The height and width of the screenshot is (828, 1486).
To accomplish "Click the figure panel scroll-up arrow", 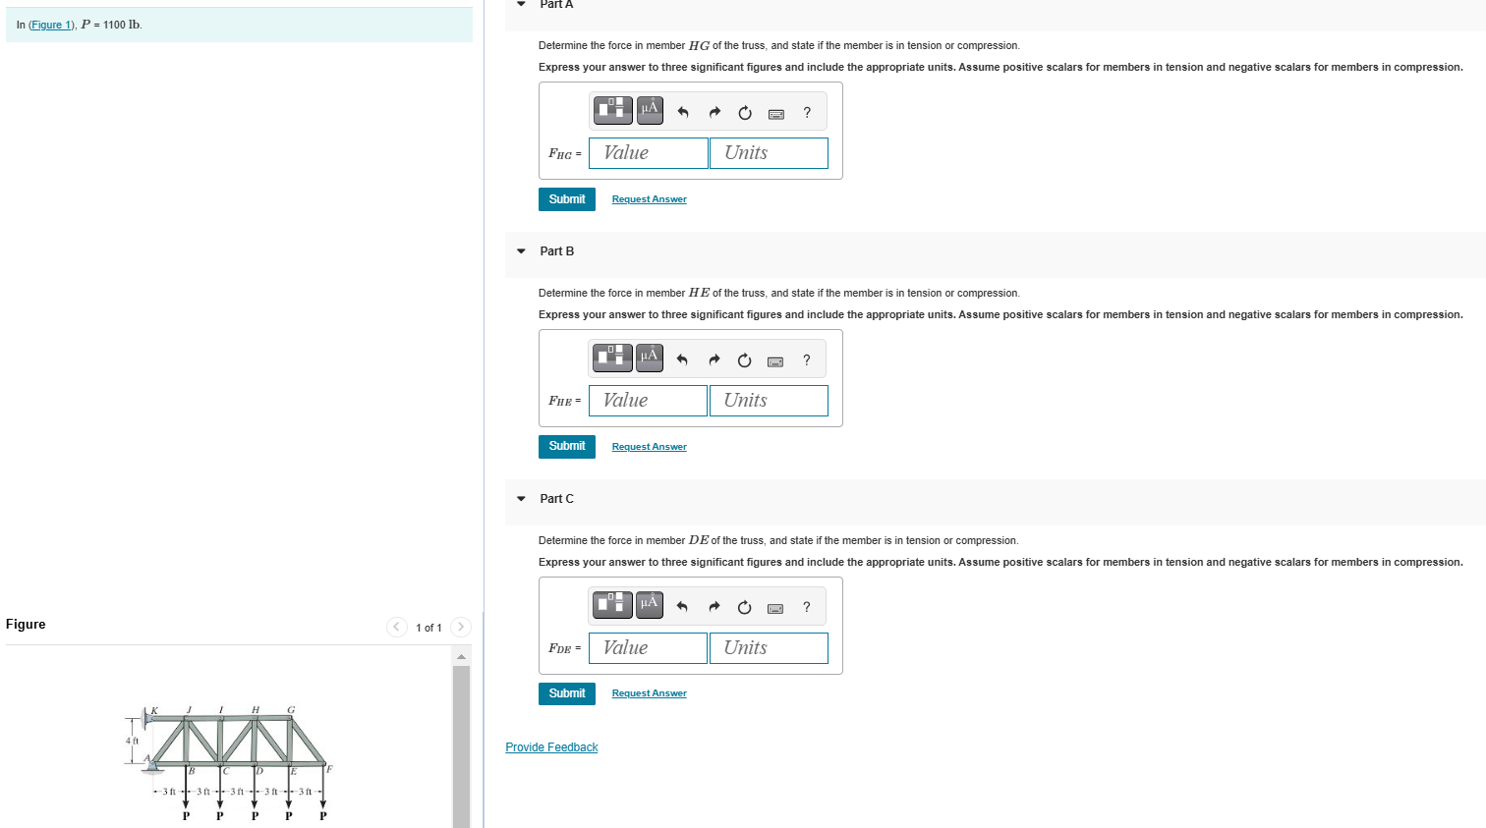I will click(x=461, y=656).
